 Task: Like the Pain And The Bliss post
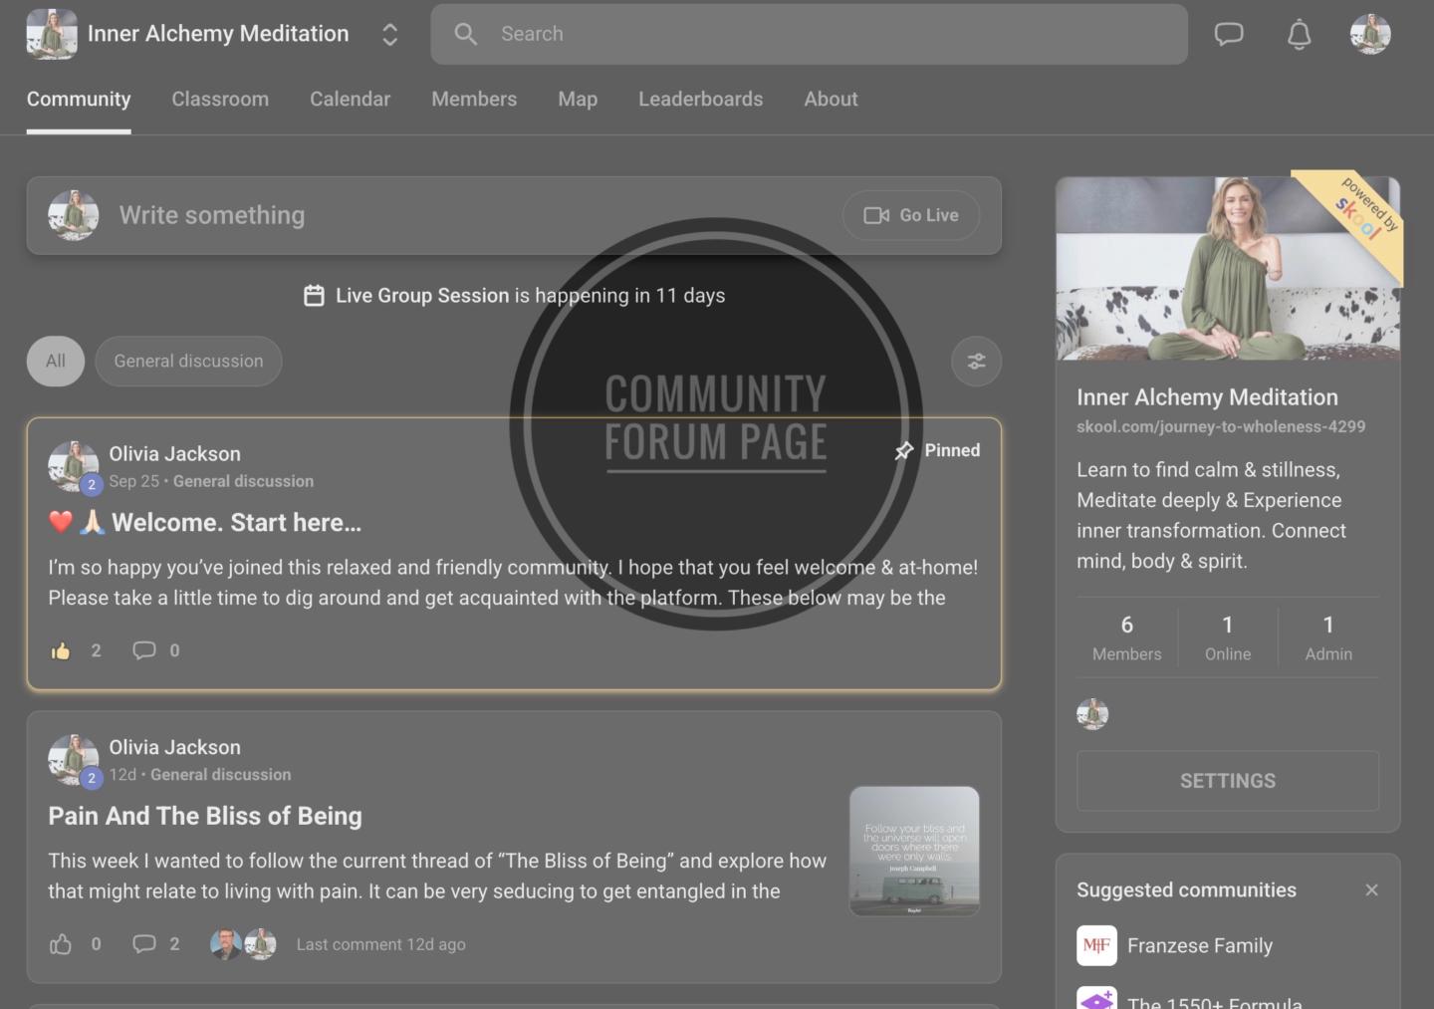(x=62, y=944)
